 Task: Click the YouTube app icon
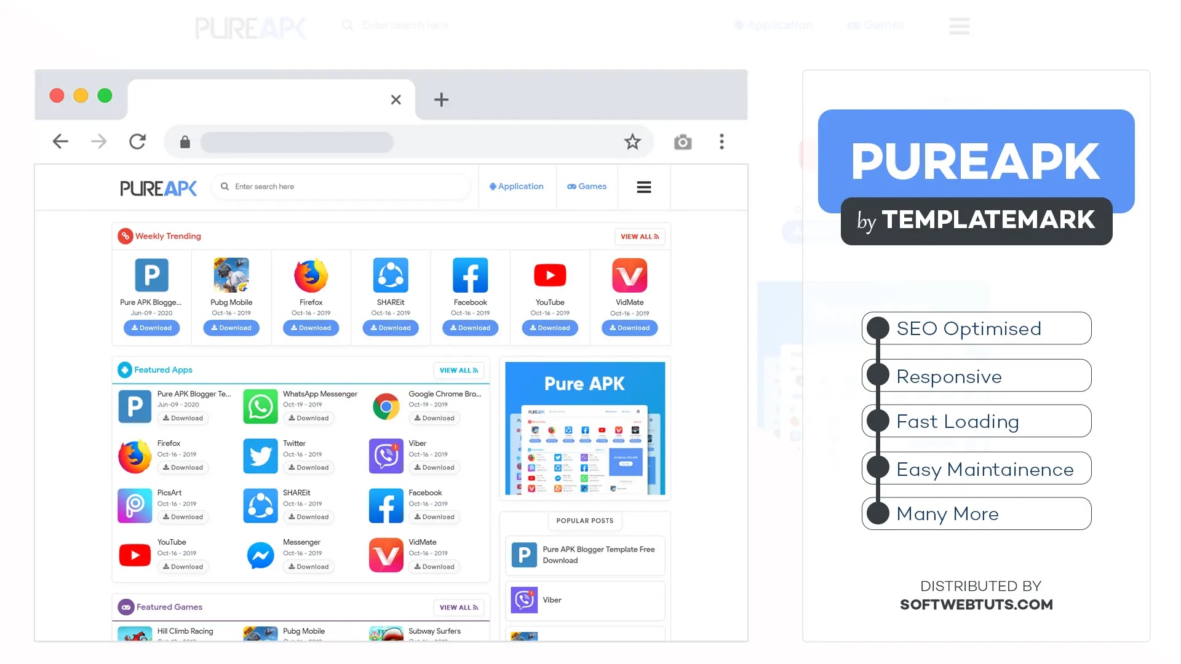coord(549,275)
